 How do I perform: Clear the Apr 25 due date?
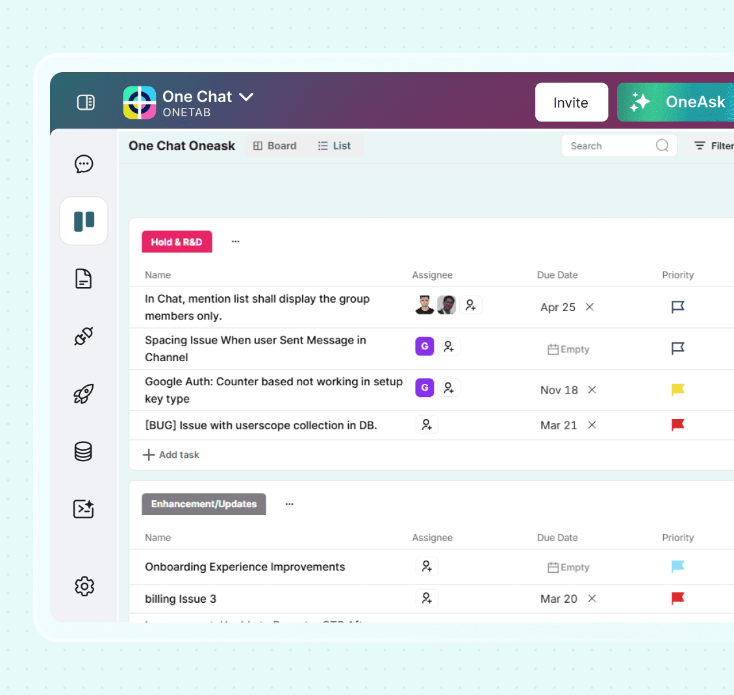point(590,307)
